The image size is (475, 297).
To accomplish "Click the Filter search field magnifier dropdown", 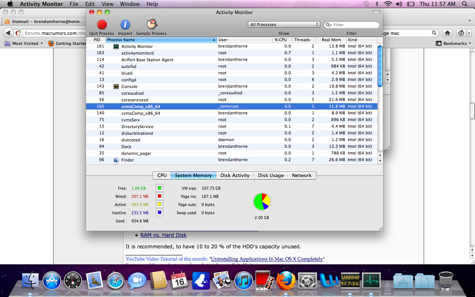I will point(329,25).
